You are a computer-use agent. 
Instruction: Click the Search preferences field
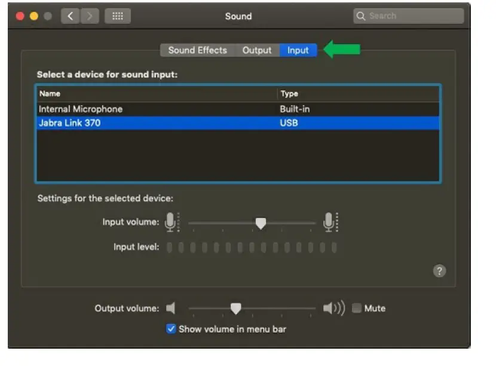(x=412, y=16)
